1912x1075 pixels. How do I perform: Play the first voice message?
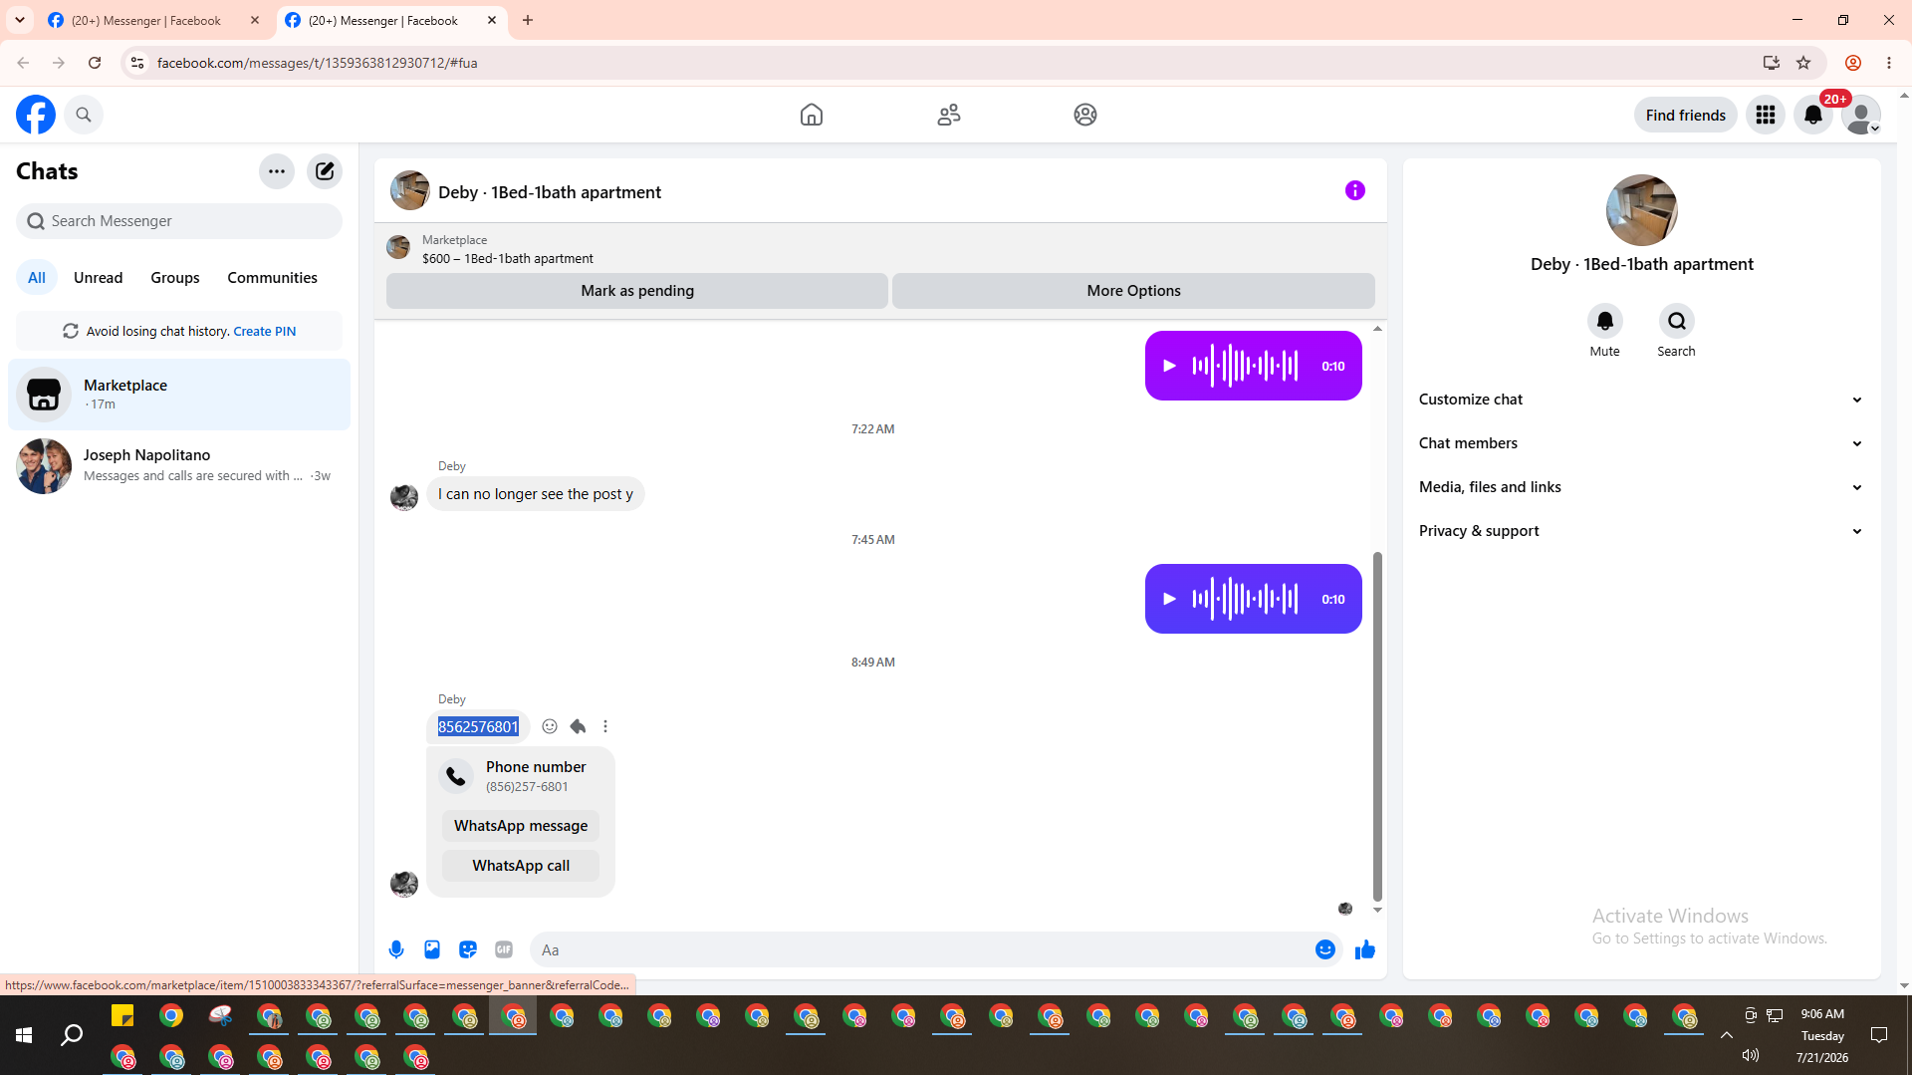click(1170, 366)
